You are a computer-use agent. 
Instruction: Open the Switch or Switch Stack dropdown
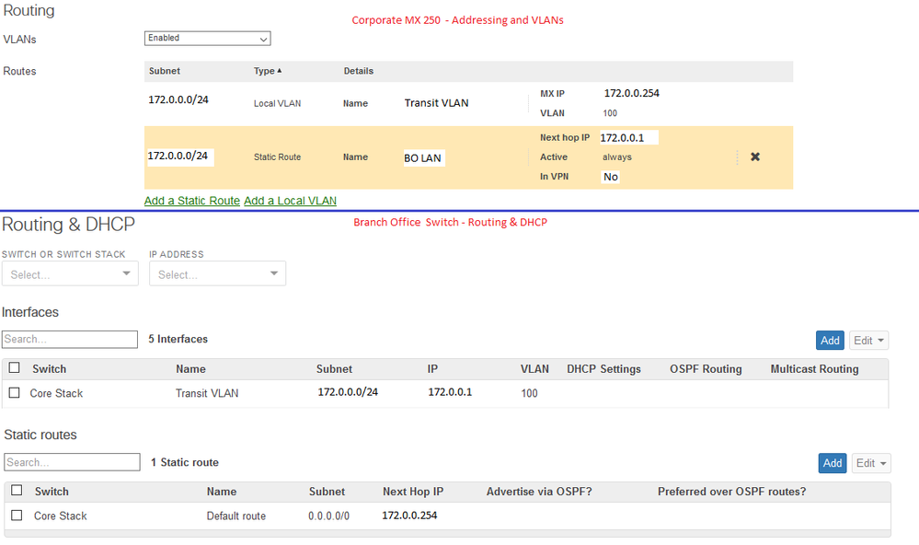(70, 274)
